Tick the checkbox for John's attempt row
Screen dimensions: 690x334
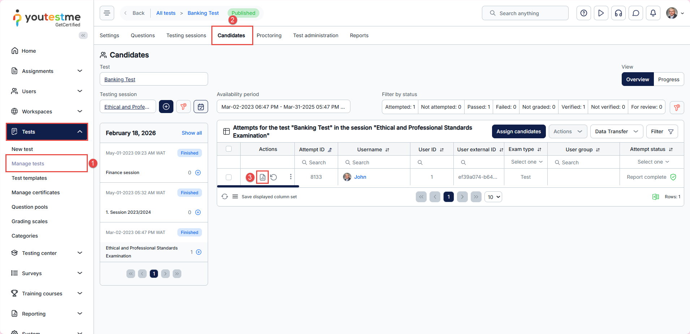coord(229,177)
